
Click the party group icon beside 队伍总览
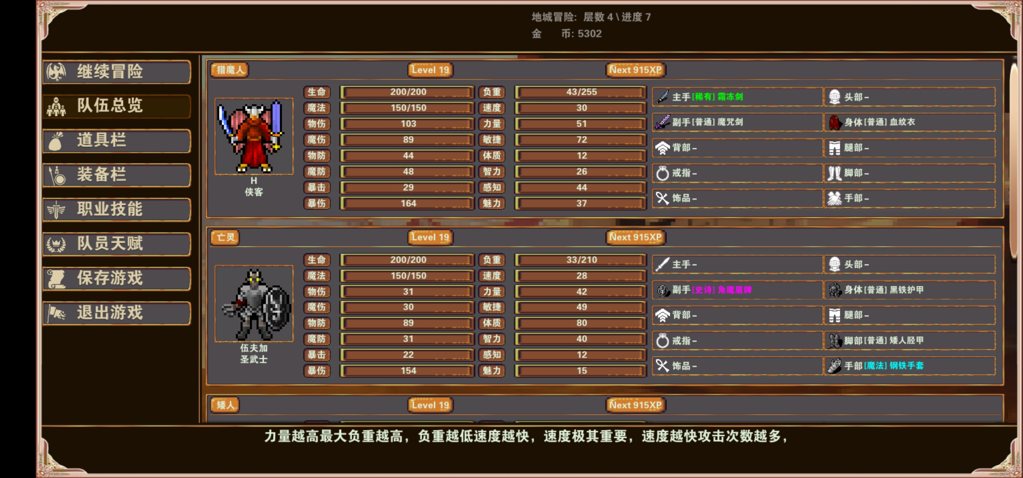pyautogui.click(x=57, y=106)
